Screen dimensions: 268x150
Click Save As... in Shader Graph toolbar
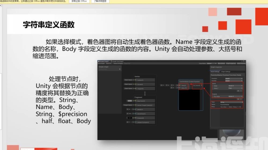[109, 64]
